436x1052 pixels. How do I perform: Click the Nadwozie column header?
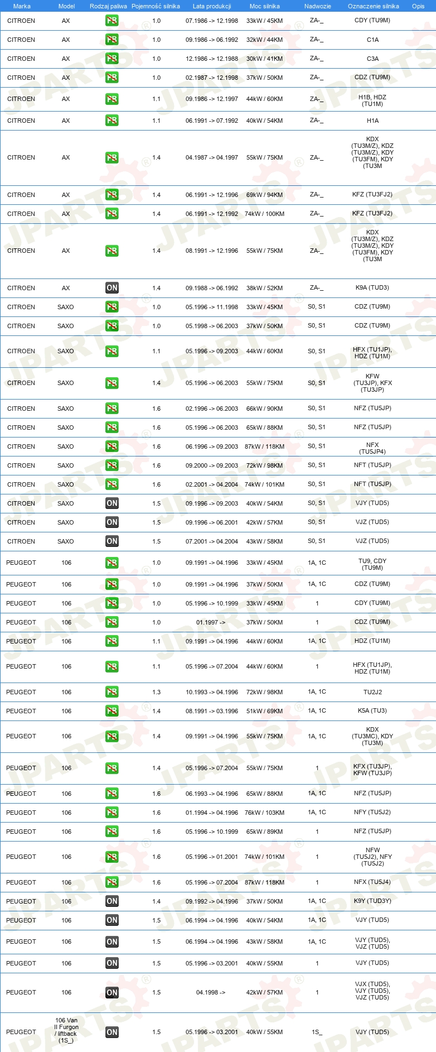coord(318,6)
